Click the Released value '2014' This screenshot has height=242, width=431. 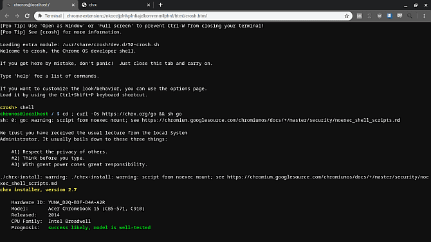pos(54,215)
